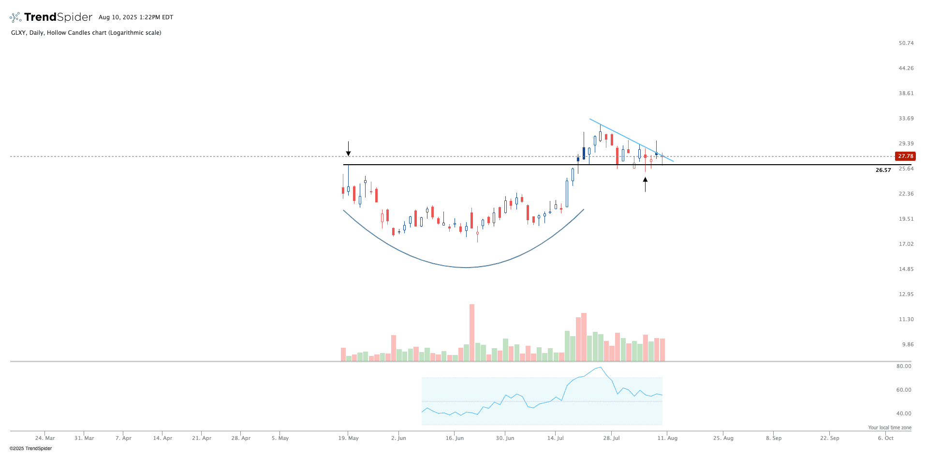
Task: Click the 6. Oct date label
Action: pos(885,438)
